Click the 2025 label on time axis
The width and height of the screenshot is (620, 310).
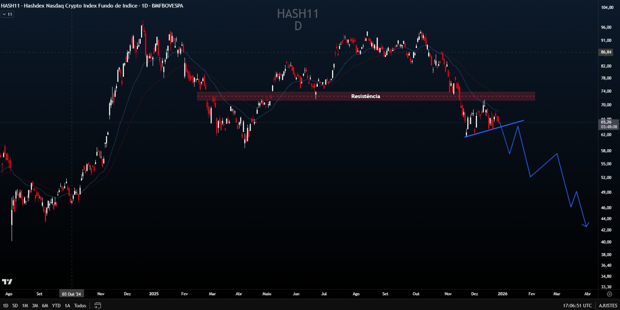[154, 294]
